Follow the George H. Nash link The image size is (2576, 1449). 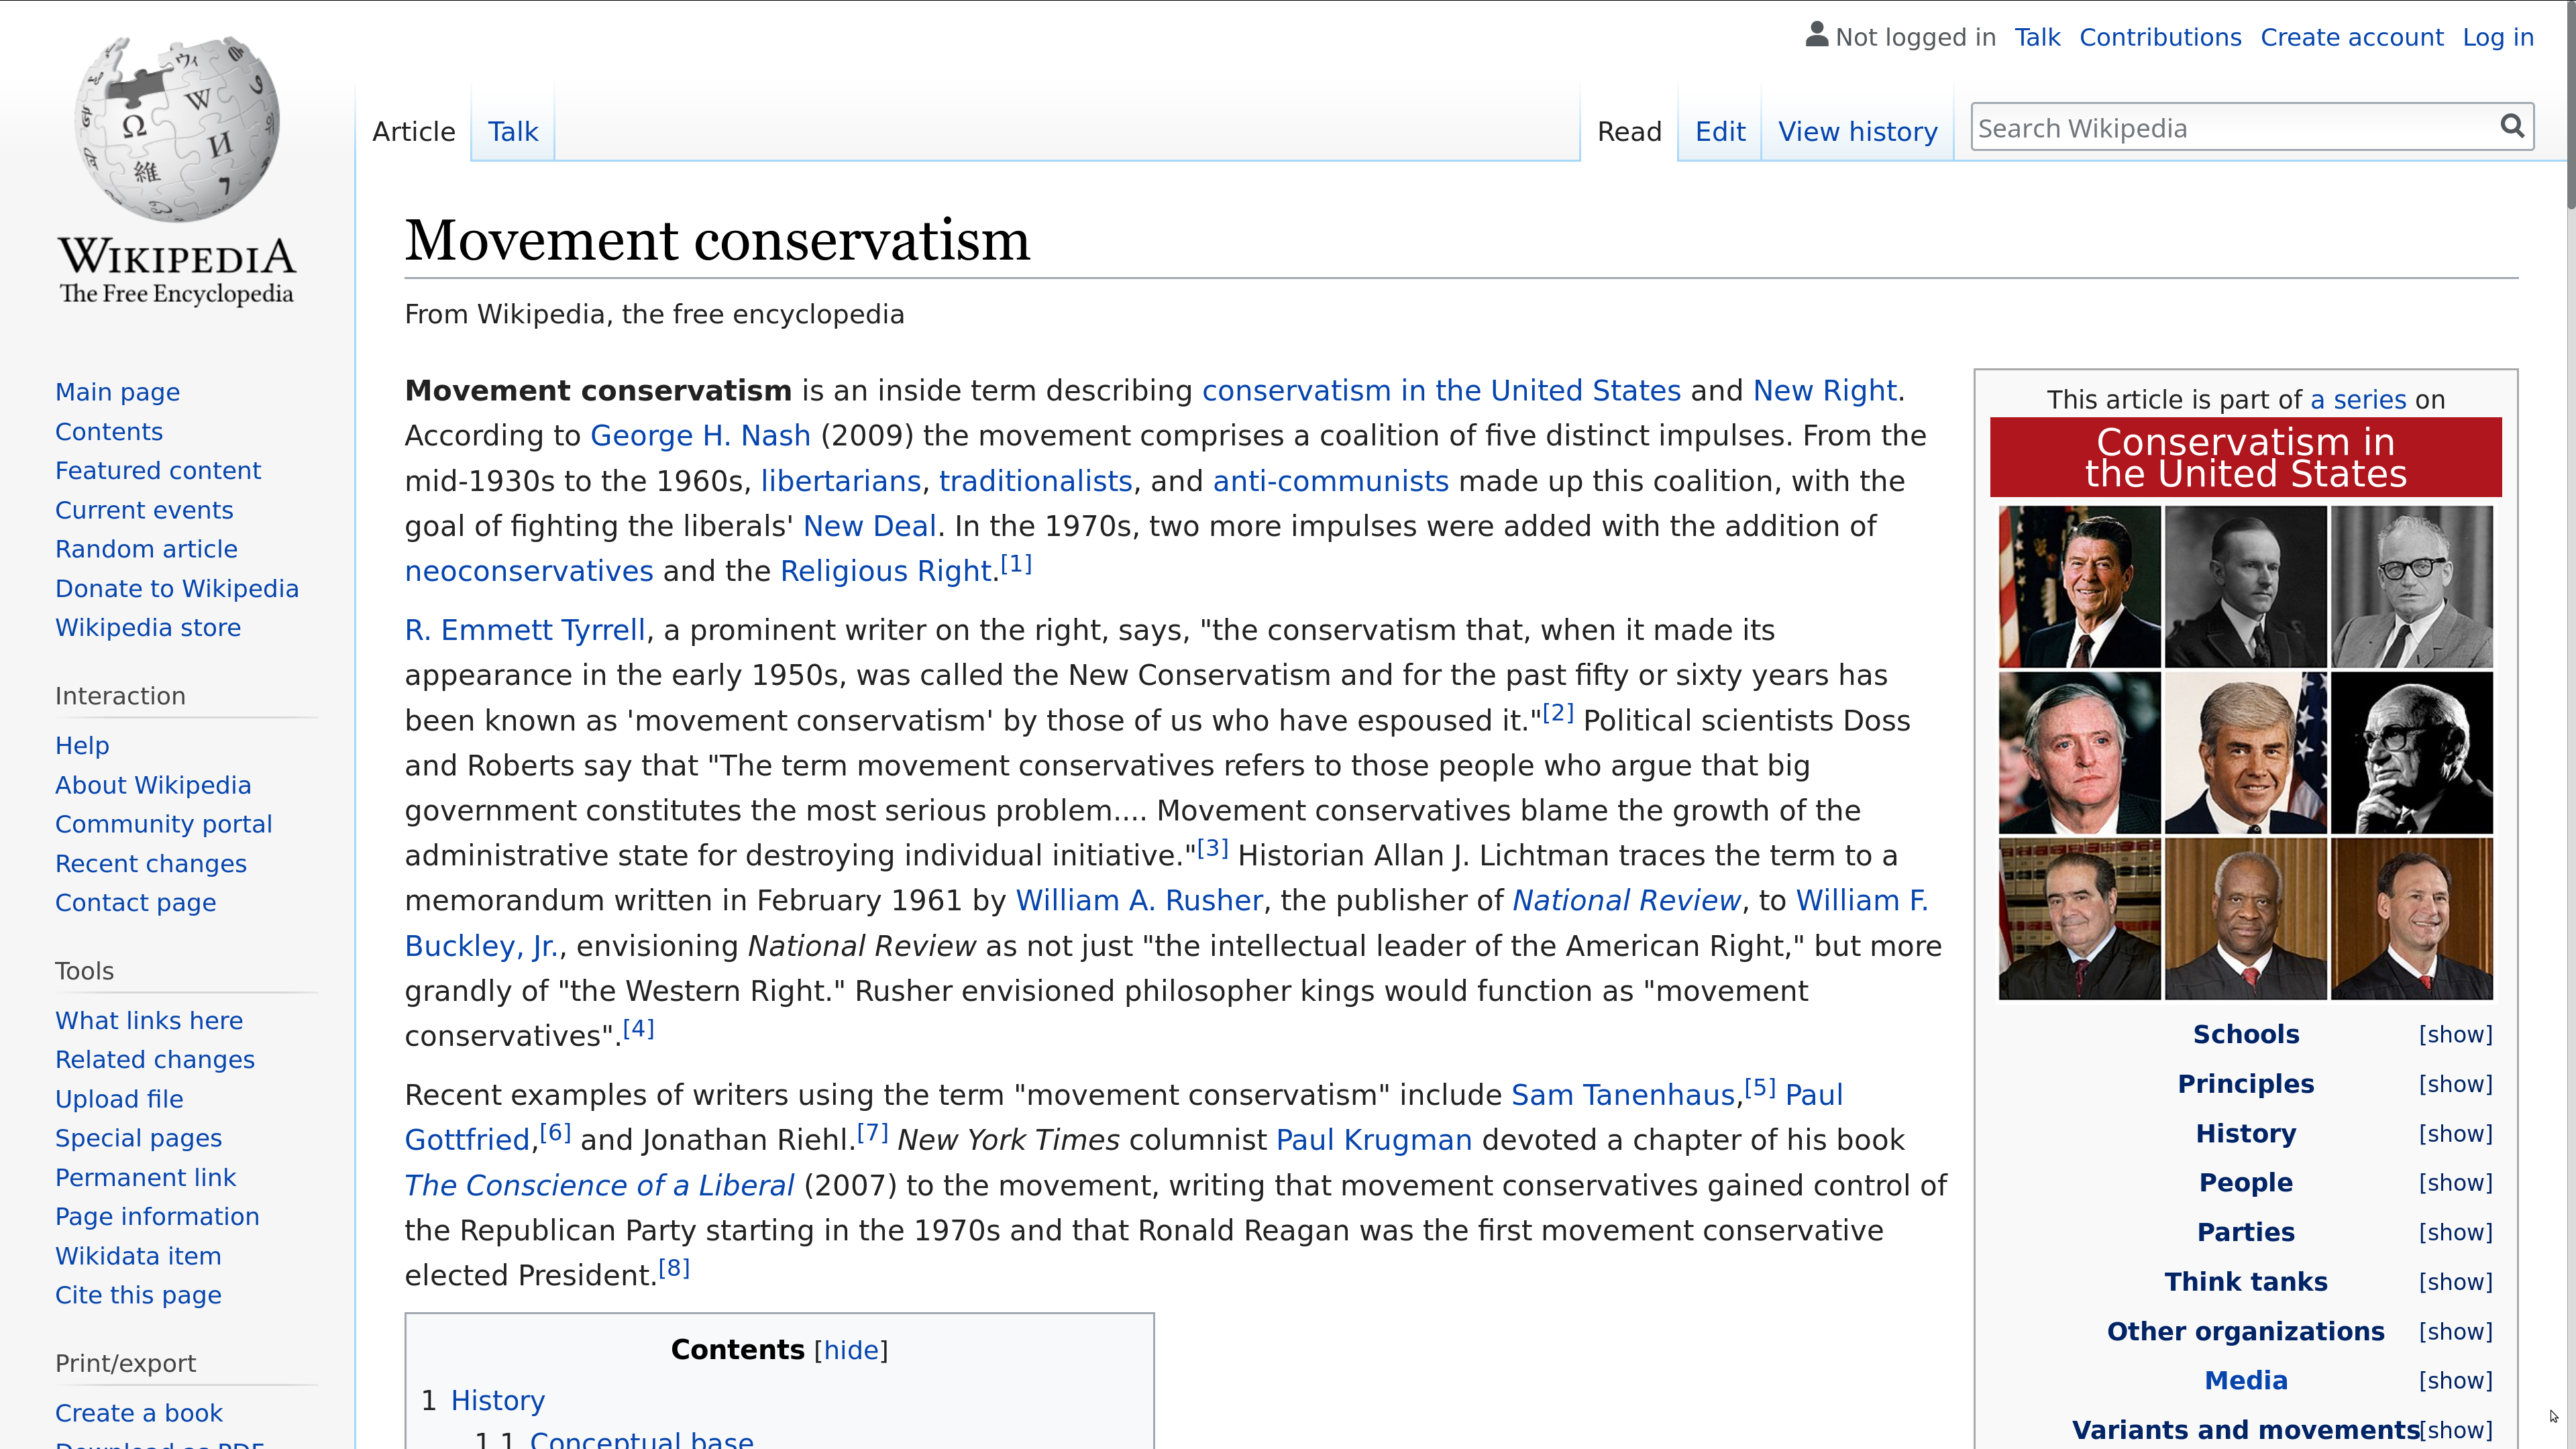[700, 436]
